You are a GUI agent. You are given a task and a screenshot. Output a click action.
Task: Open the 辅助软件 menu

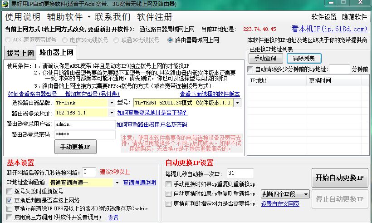pyautogui.click(x=64, y=17)
